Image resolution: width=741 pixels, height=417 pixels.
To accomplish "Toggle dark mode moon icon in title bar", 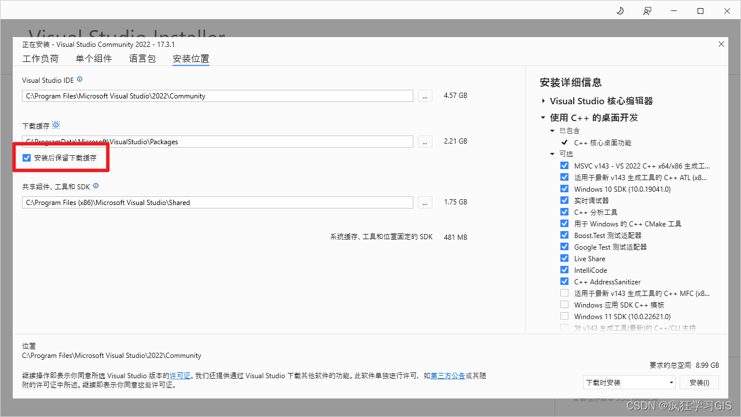I will coord(620,10).
